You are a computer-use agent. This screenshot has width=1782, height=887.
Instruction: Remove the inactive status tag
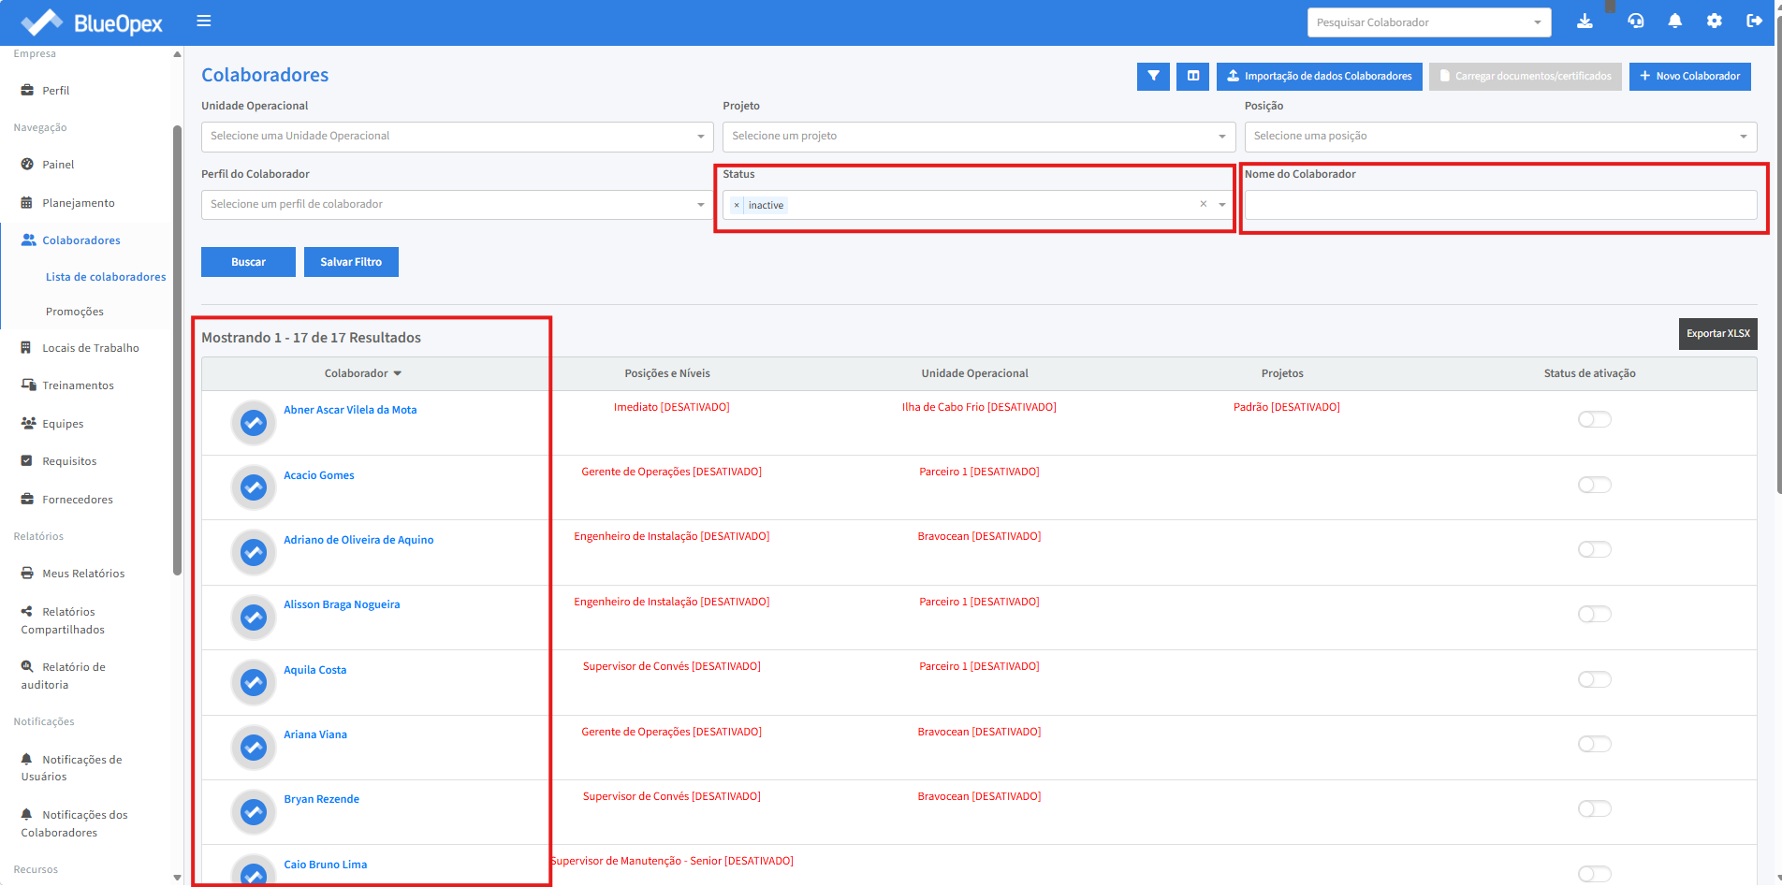pyautogui.click(x=737, y=205)
